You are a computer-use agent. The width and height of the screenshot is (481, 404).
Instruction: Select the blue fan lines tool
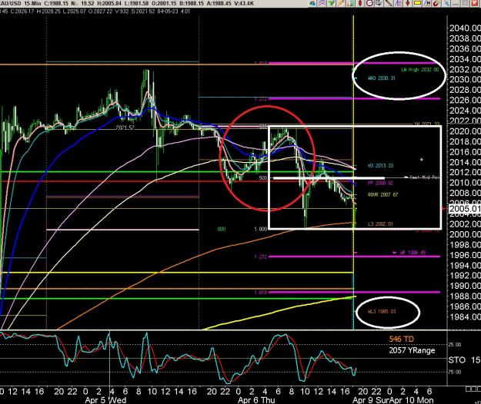[398, 3]
